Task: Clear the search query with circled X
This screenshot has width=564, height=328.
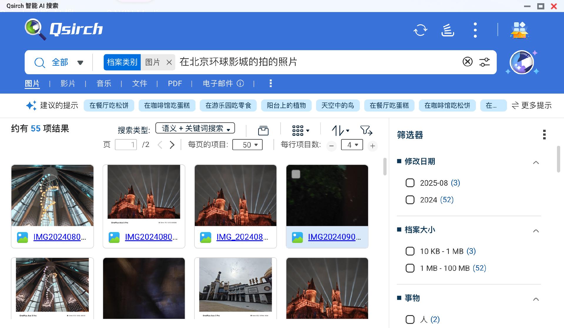Action: (x=467, y=62)
